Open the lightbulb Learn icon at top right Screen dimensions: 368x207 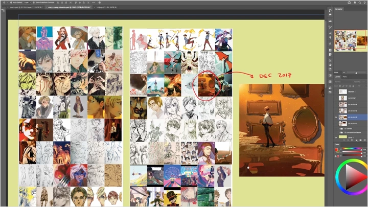click(364, 3)
